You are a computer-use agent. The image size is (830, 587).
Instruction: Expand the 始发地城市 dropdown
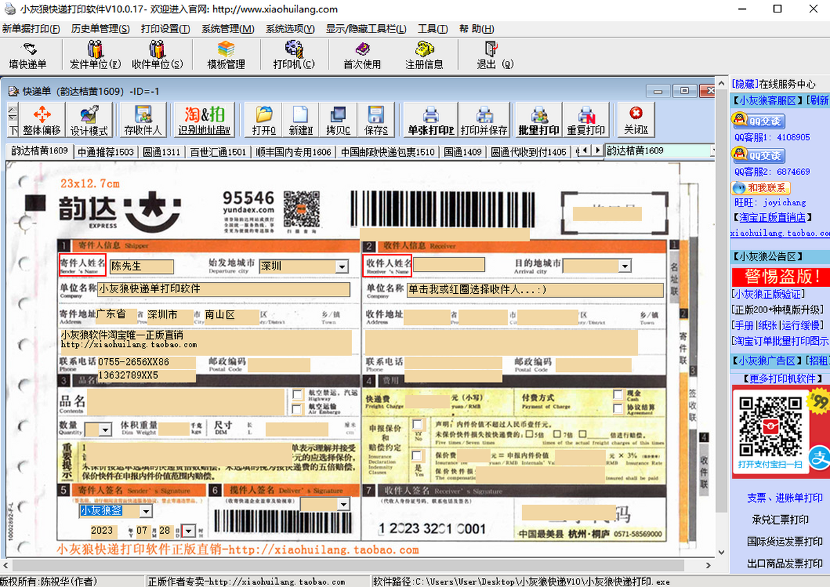coord(342,266)
